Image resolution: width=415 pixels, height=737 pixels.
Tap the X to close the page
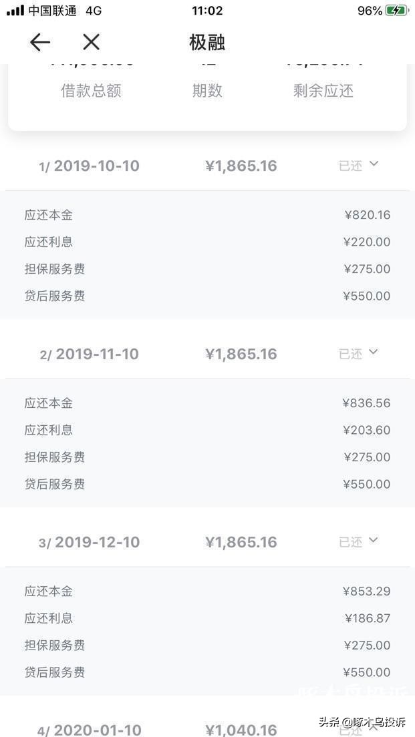click(91, 42)
